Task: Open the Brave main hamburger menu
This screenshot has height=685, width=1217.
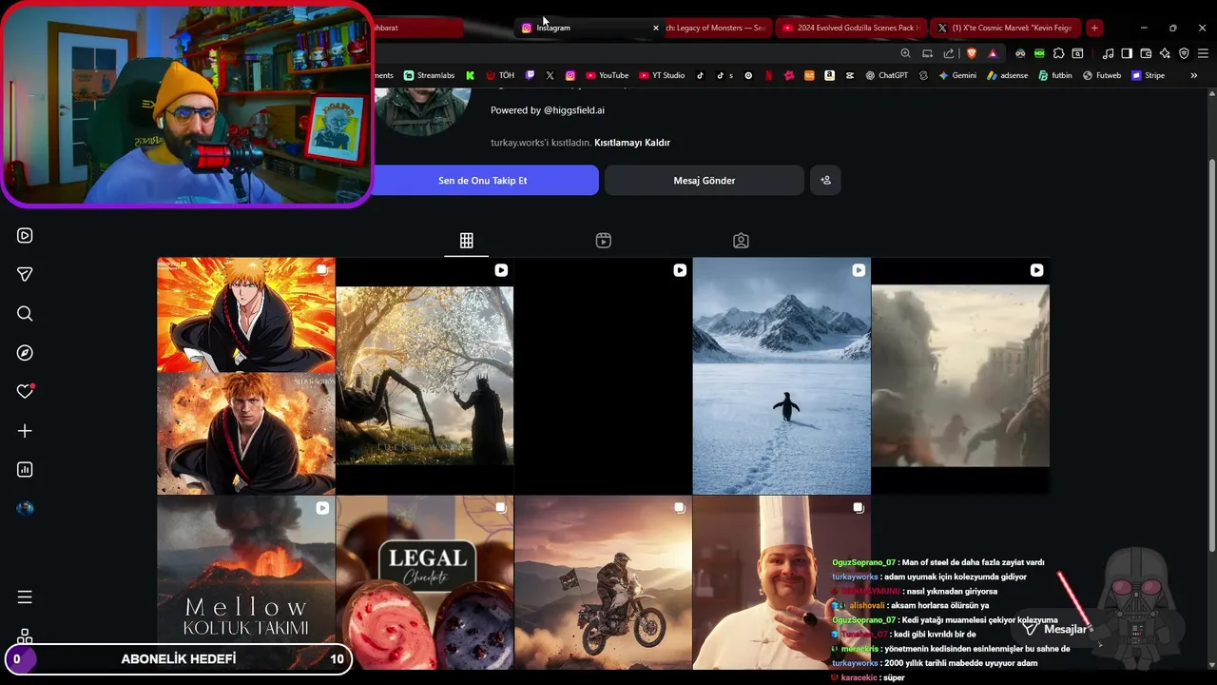Action: pyautogui.click(x=1203, y=53)
